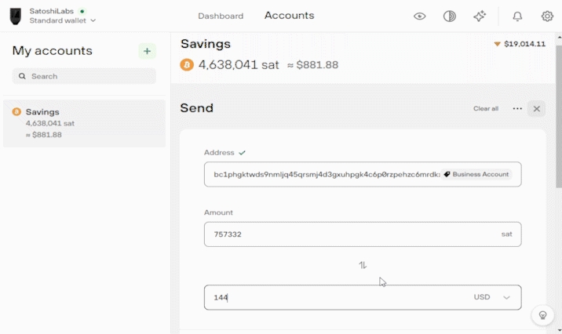Open settings gear icon
Image resolution: width=562 pixels, height=334 pixels.
click(x=547, y=16)
